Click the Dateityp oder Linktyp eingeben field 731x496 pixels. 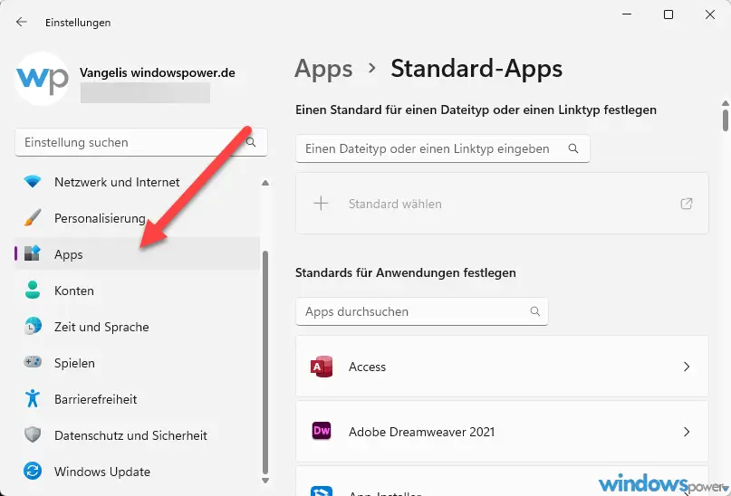442,148
